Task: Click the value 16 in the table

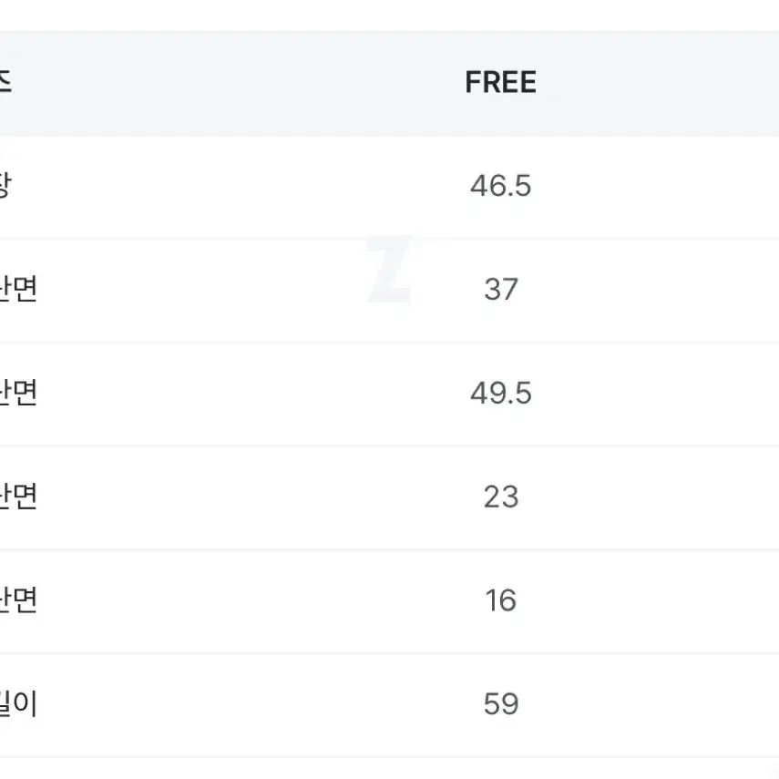Action: pos(501,600)
